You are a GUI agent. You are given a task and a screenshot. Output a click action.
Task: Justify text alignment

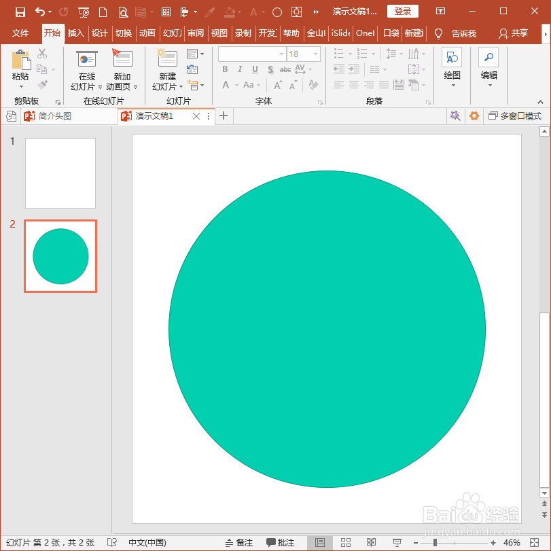point(384,85)
